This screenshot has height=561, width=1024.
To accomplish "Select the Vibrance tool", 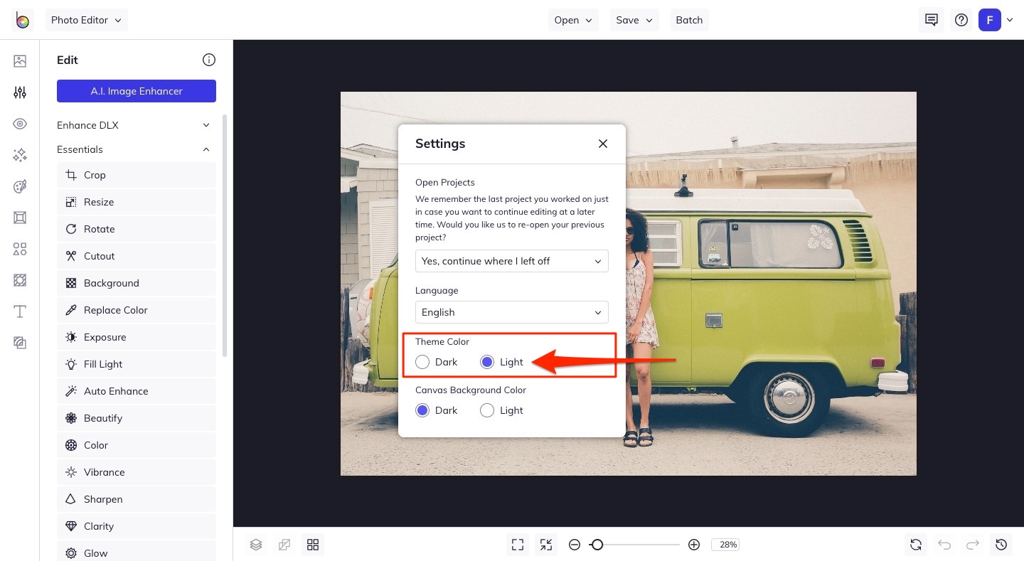I will coord(137,472).
